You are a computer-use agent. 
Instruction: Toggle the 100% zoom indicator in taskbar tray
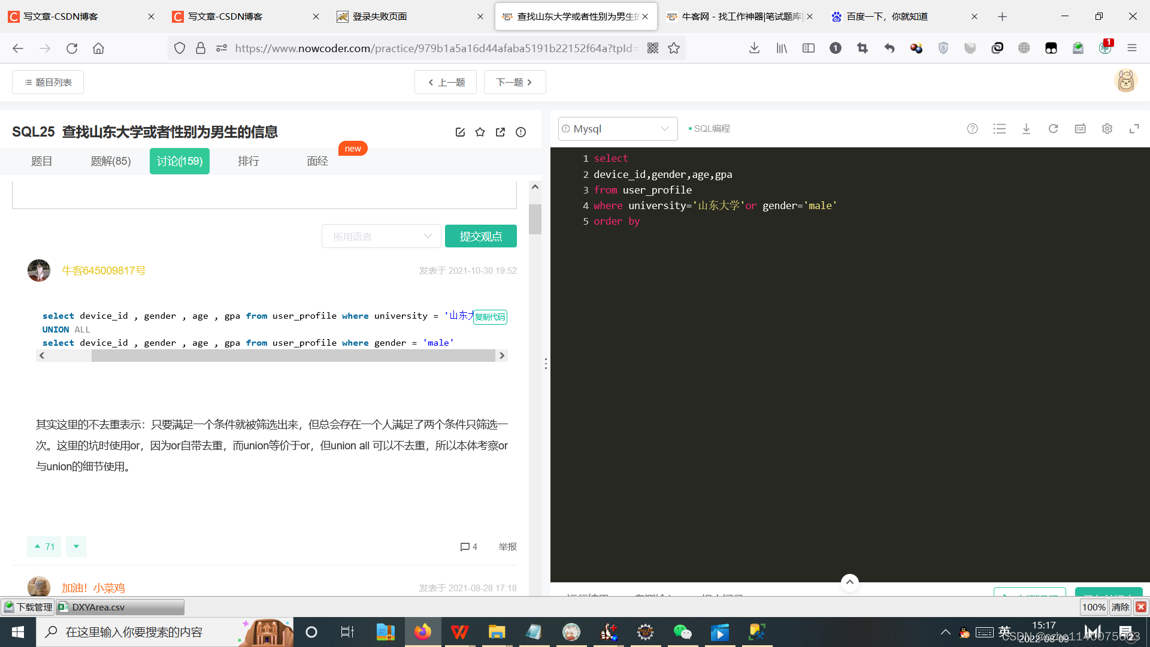(1094, 607)
